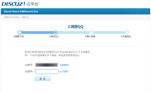Focus the QQ帐号 input field

(x=47, y=65)
